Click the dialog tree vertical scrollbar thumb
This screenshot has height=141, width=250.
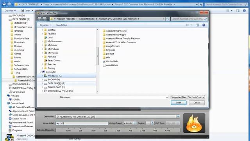click(97, 56)
